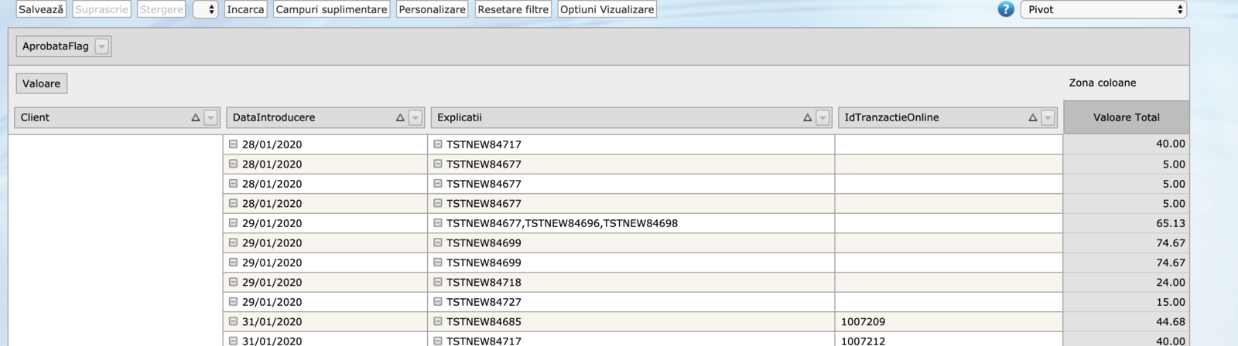Open the AprobataFlag filter dropdown arrow
The image size is (1238, 346).
101,46
